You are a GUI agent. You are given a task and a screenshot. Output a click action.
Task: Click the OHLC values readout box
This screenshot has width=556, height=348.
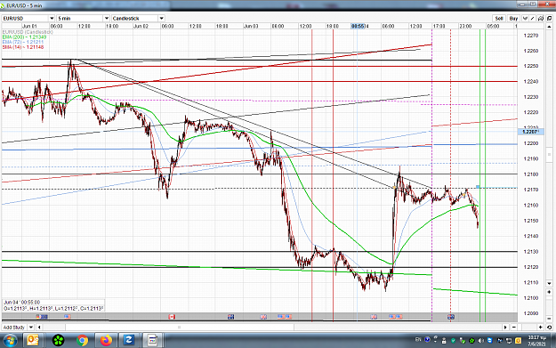(x=53, y=305)
